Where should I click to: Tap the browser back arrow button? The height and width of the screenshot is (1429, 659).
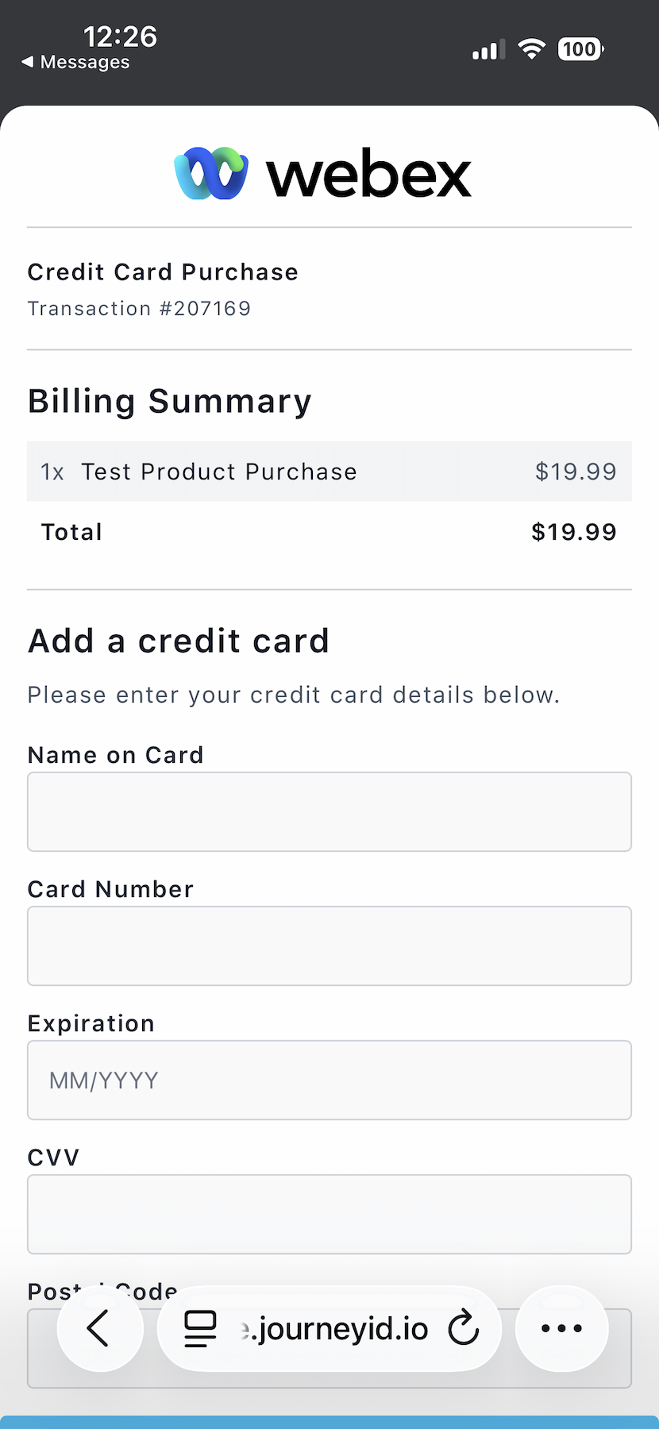[x=99, y=1328]
